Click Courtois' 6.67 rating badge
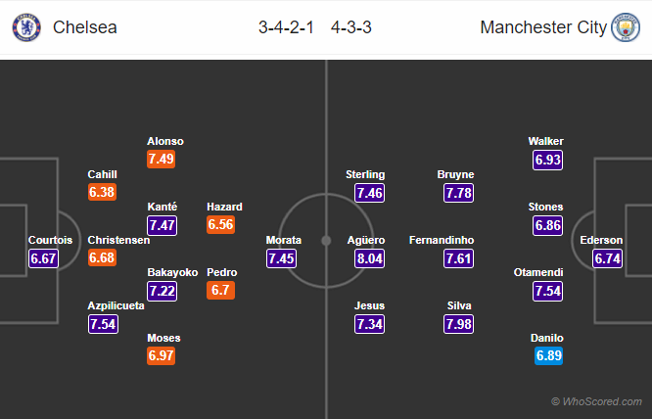 pyautogui.click(x=44, y=258)
